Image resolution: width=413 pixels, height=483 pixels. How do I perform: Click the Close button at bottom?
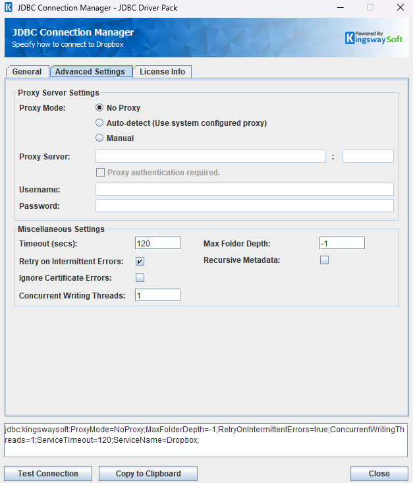click(379, 474)
